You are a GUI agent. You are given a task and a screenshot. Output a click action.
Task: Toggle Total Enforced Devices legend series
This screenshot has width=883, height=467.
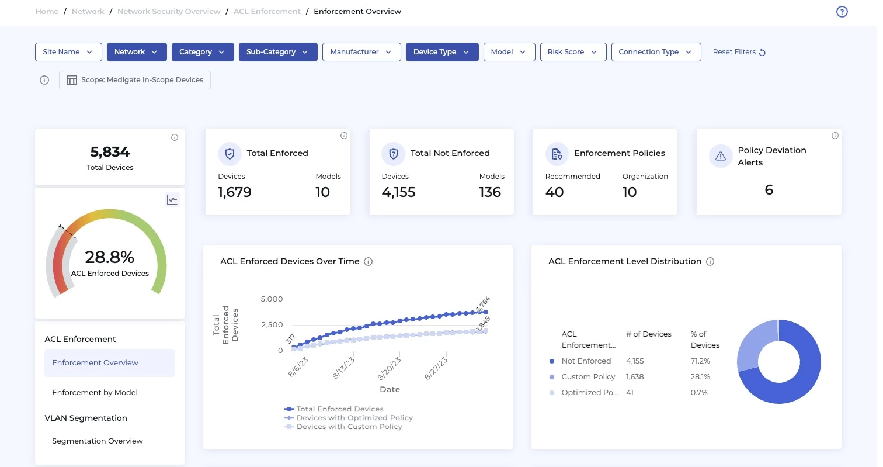339,409
